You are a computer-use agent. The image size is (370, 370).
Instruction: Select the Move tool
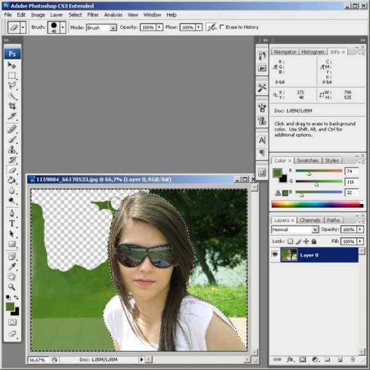click(x=12, y=65)
